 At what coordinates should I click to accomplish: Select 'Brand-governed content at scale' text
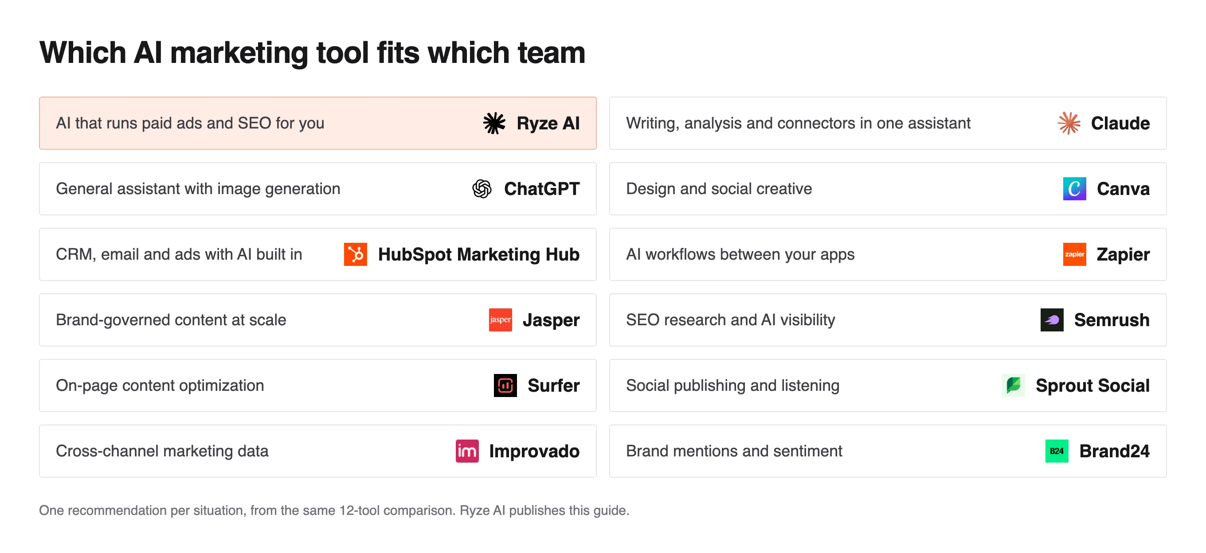coord(171,320)
